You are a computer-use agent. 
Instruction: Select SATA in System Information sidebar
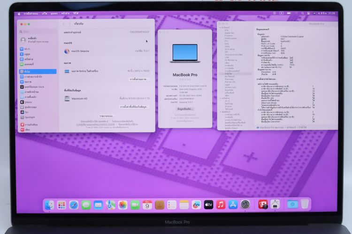[x=227, y=46]
